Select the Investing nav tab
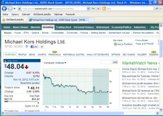This screenshot has height=116, width=163. point(48,27)
